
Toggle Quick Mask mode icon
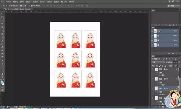(x=2, y=87)
